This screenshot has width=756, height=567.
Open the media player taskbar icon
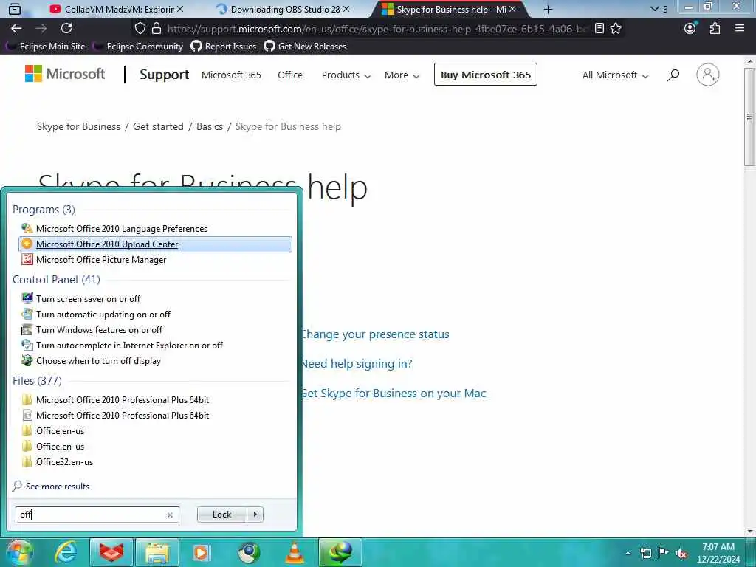202,552
